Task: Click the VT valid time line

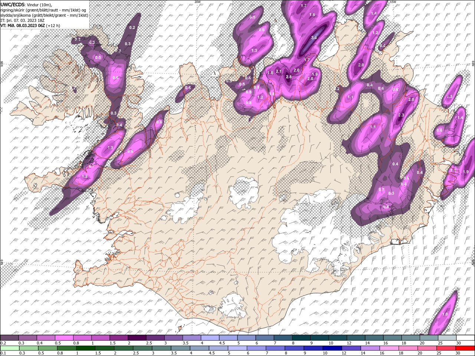Action: pos(30,26)
